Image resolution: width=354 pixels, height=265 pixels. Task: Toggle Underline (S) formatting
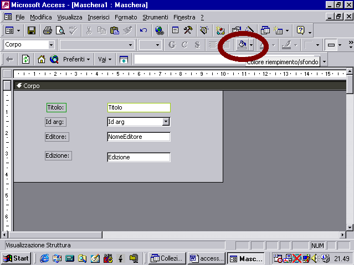(x=197, y=45)
